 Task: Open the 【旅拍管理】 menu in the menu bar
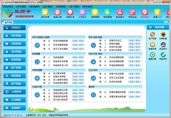coord(34,7)
